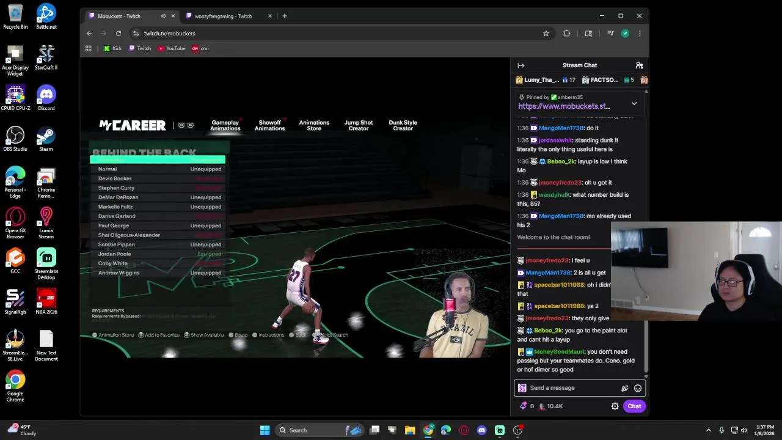Click the FACTSO gift leaderboard entry
Screen dimensions: 782x440
click(607, 80)
